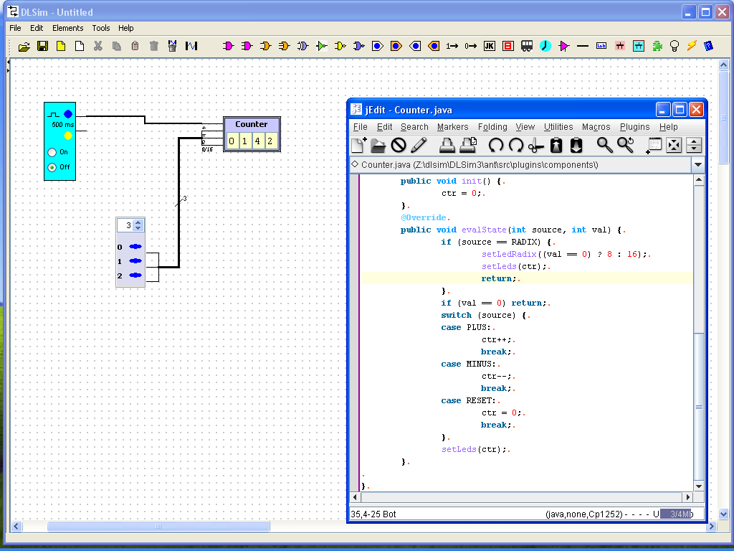734x551 pixels.
Task: Select the lavender XOR gate icon
Action: 303,46
